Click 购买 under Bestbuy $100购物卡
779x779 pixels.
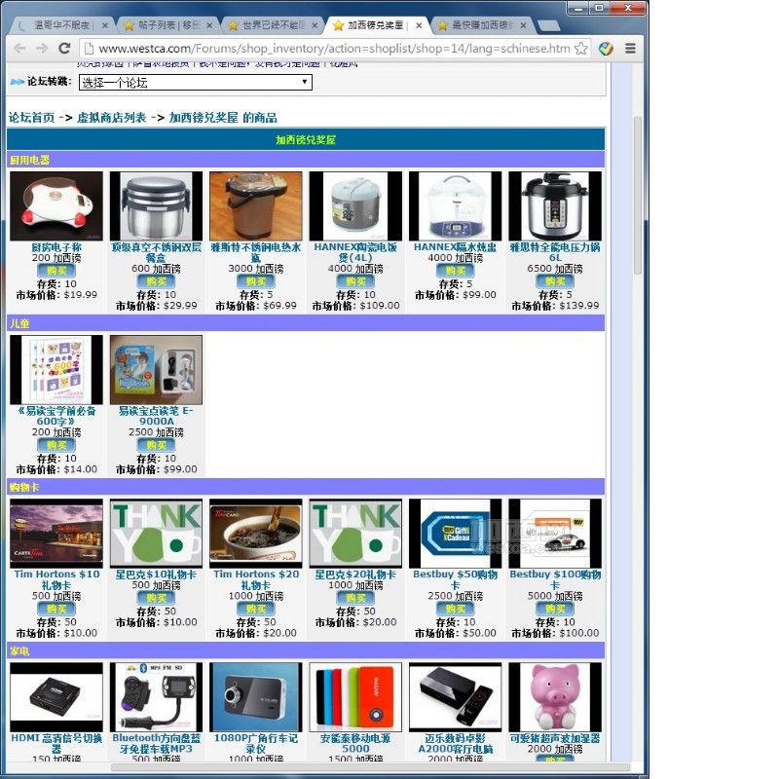tap(555, 609)
